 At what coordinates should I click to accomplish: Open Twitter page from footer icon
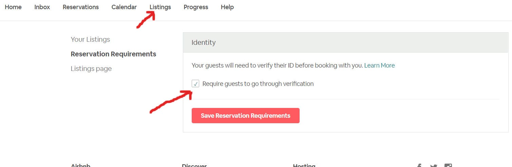pyautogui.click(x=434, y=166)
